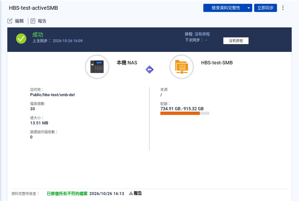Open the three-dot more options menu

pos(283,8)
